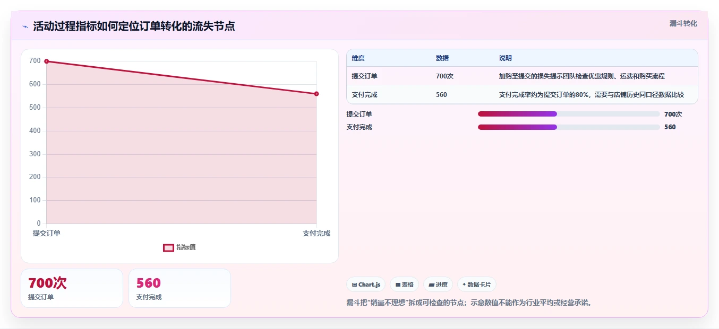Click the icon inside Chart.js chip
The height and width of the screenshot is (329, 719).
coord(354,285)
